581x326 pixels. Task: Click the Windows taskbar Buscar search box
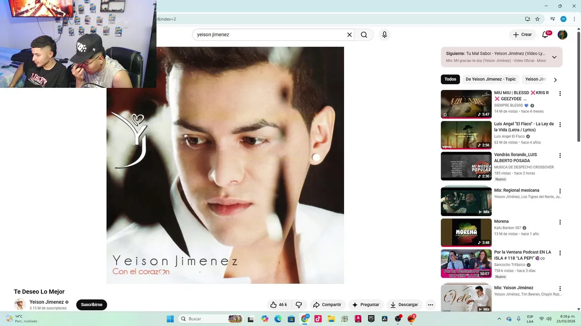(x=210, y=319)
